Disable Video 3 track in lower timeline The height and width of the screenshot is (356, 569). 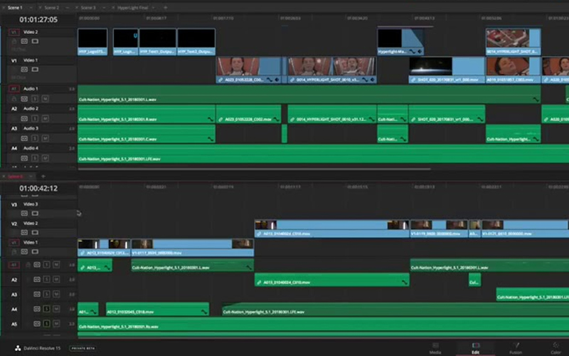pos(35,213)
